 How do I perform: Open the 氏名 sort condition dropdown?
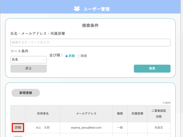29,60
